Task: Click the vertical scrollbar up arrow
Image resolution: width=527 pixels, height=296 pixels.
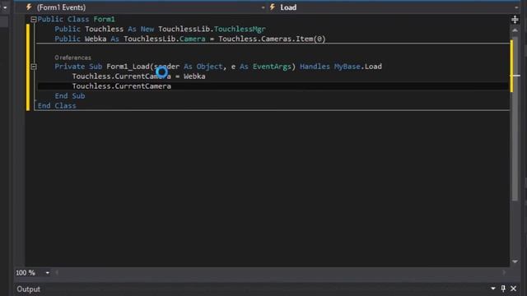Action: [x=515, y=30]
